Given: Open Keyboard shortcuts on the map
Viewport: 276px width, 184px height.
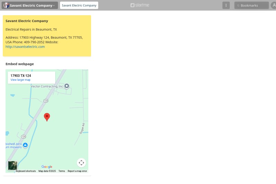Looking at the screenshot, I should coord(26,171).
